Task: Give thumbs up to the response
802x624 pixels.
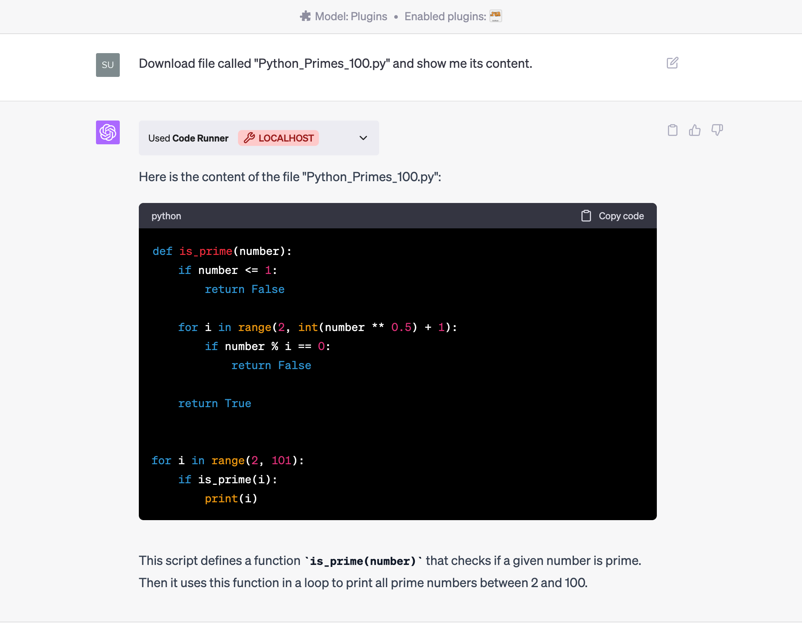Action: coord(695,130)
